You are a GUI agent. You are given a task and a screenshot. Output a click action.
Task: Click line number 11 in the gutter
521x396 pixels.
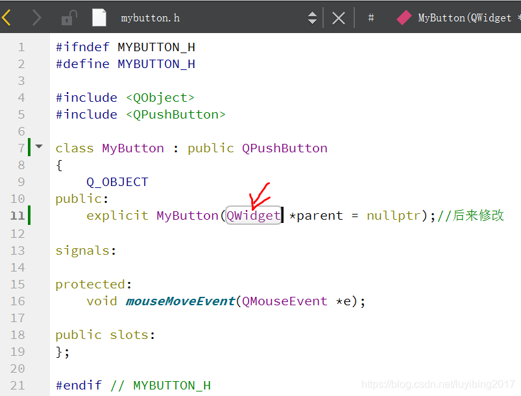[x=18, y=216]
